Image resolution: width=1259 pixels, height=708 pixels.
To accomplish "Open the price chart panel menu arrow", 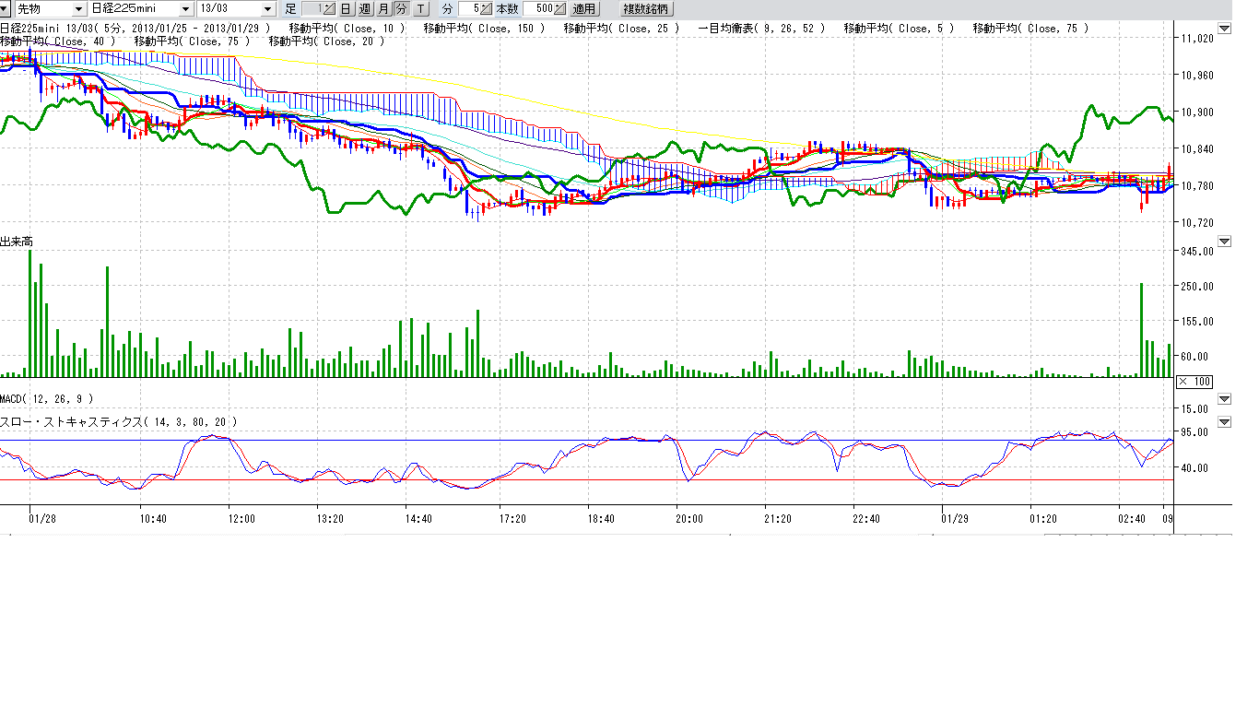I will (x=1224, y=29).
